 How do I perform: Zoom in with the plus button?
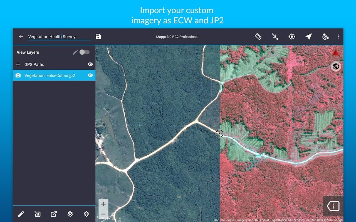pos(103,204)
